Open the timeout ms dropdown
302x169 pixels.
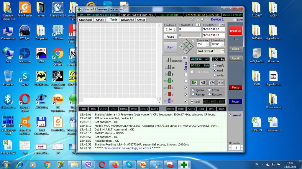223,44
